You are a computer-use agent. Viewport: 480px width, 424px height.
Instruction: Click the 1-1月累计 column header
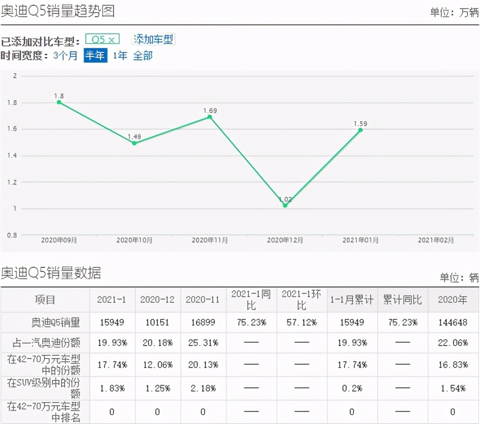pyautogui.click(x=352, y=299)
